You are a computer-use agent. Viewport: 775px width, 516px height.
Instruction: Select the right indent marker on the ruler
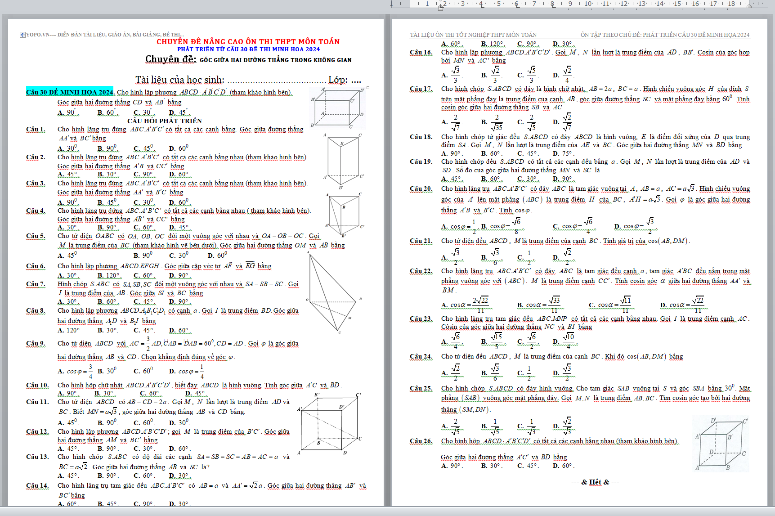(x=749, y=5)
